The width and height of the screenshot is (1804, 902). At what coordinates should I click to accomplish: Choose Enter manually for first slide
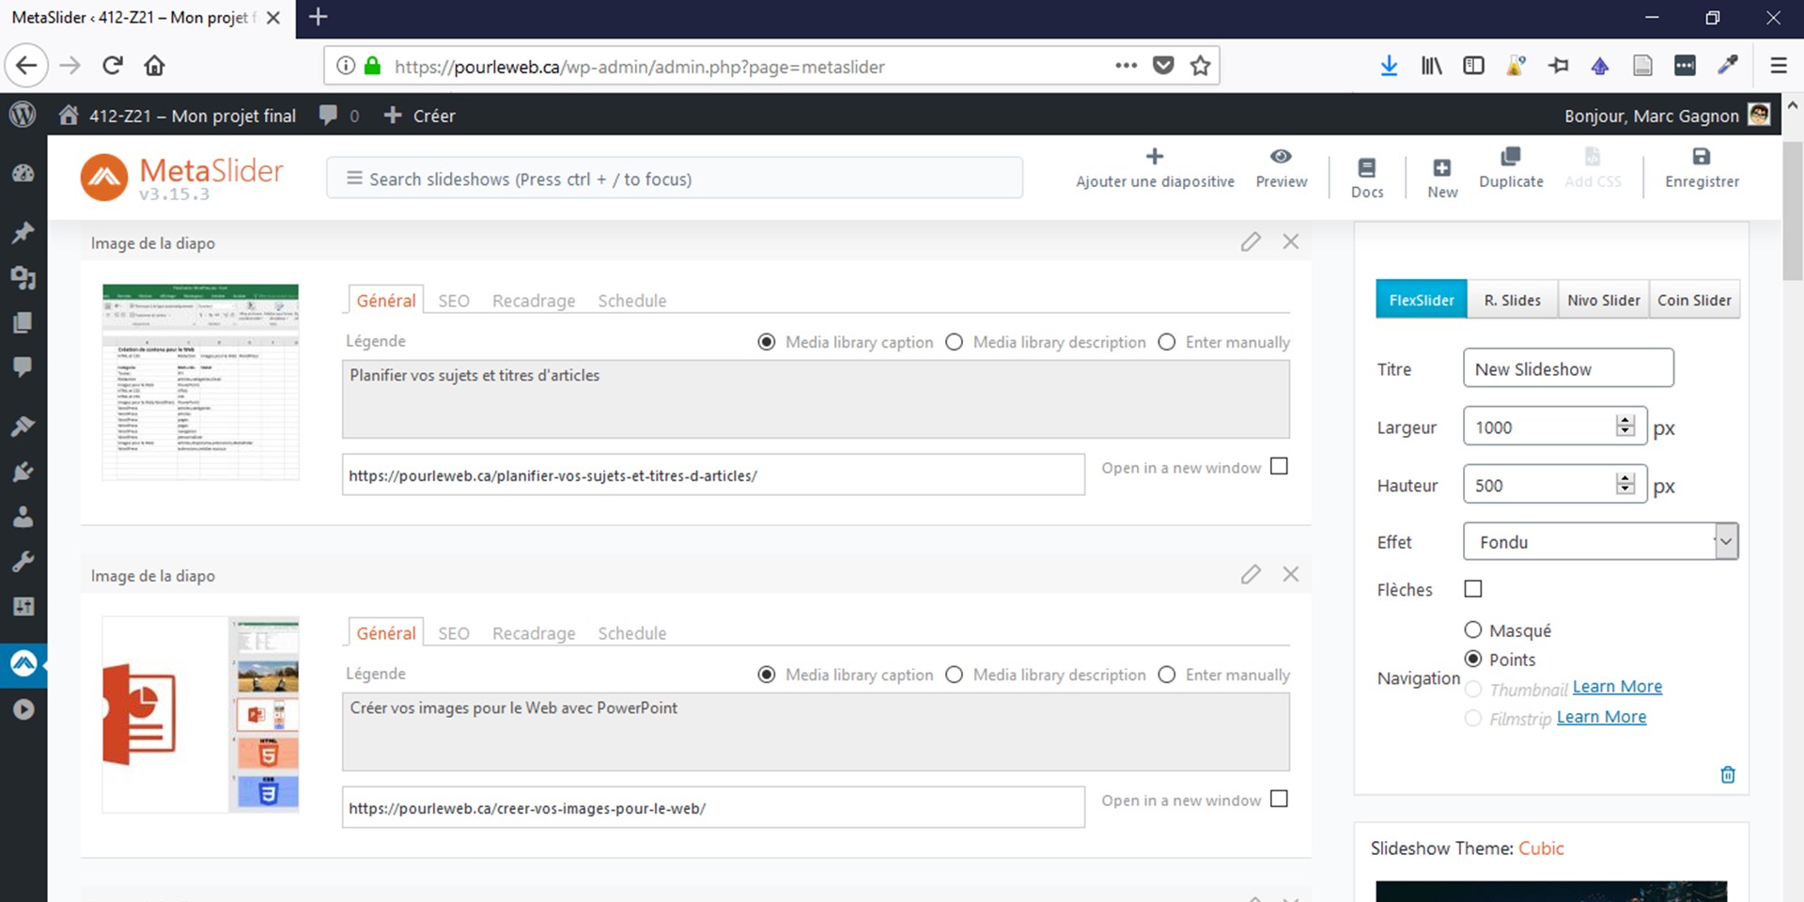(1166, 342)
